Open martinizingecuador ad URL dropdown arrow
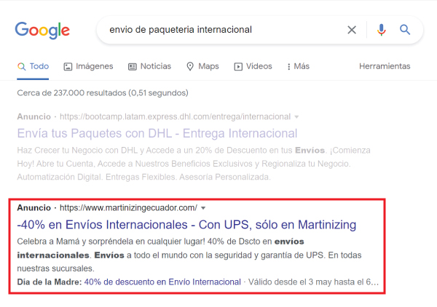This screenshot has height=307, width=437. click(203, 208)
